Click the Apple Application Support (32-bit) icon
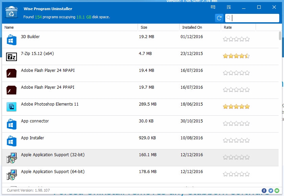 click(x=11, y=157)
